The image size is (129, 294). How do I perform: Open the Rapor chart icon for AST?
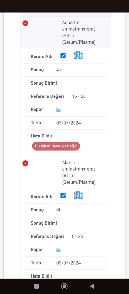pyautogui.click(x=58, y=110)
